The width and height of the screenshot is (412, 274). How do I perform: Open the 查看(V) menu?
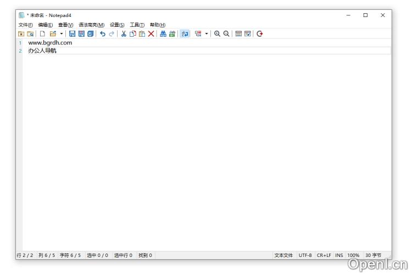[65, 25]
